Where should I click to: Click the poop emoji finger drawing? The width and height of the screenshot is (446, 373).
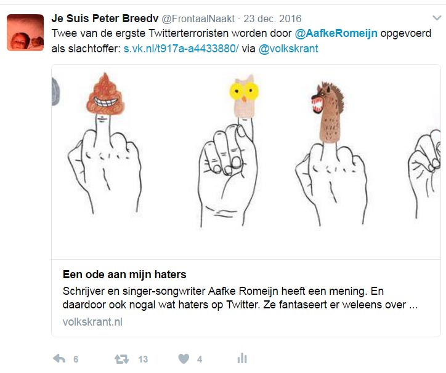point(104,142)
